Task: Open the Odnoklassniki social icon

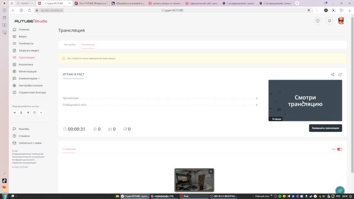Action: pyautogui.click(x=21, y=112)
